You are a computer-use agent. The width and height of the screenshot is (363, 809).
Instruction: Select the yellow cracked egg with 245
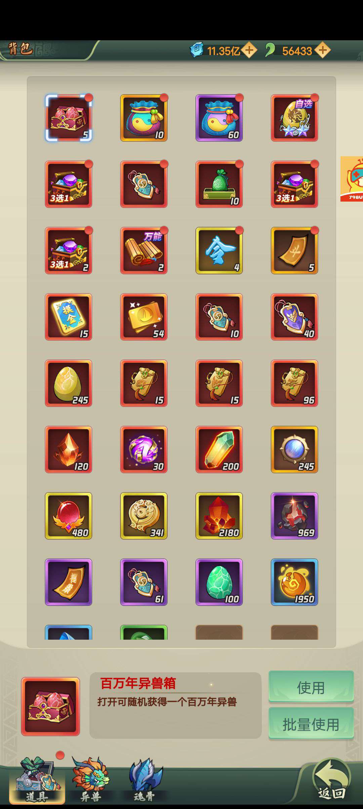click(x=69, y=383)
